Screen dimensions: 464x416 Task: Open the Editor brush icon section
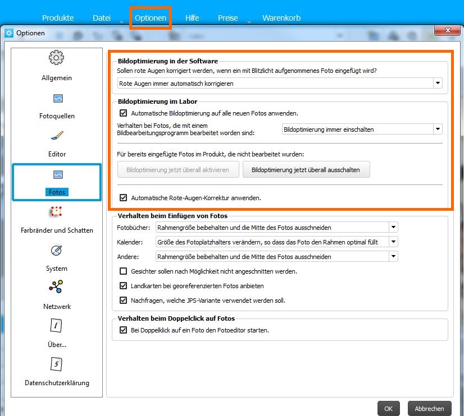tap(57, 136)
